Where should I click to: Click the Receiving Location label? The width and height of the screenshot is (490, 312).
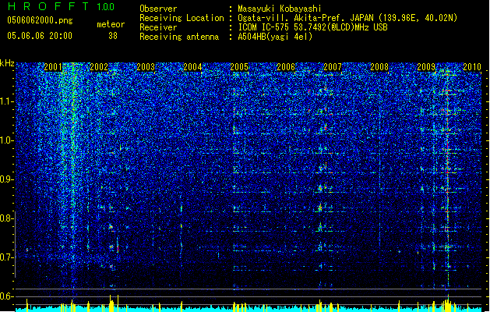pos(182,18)
